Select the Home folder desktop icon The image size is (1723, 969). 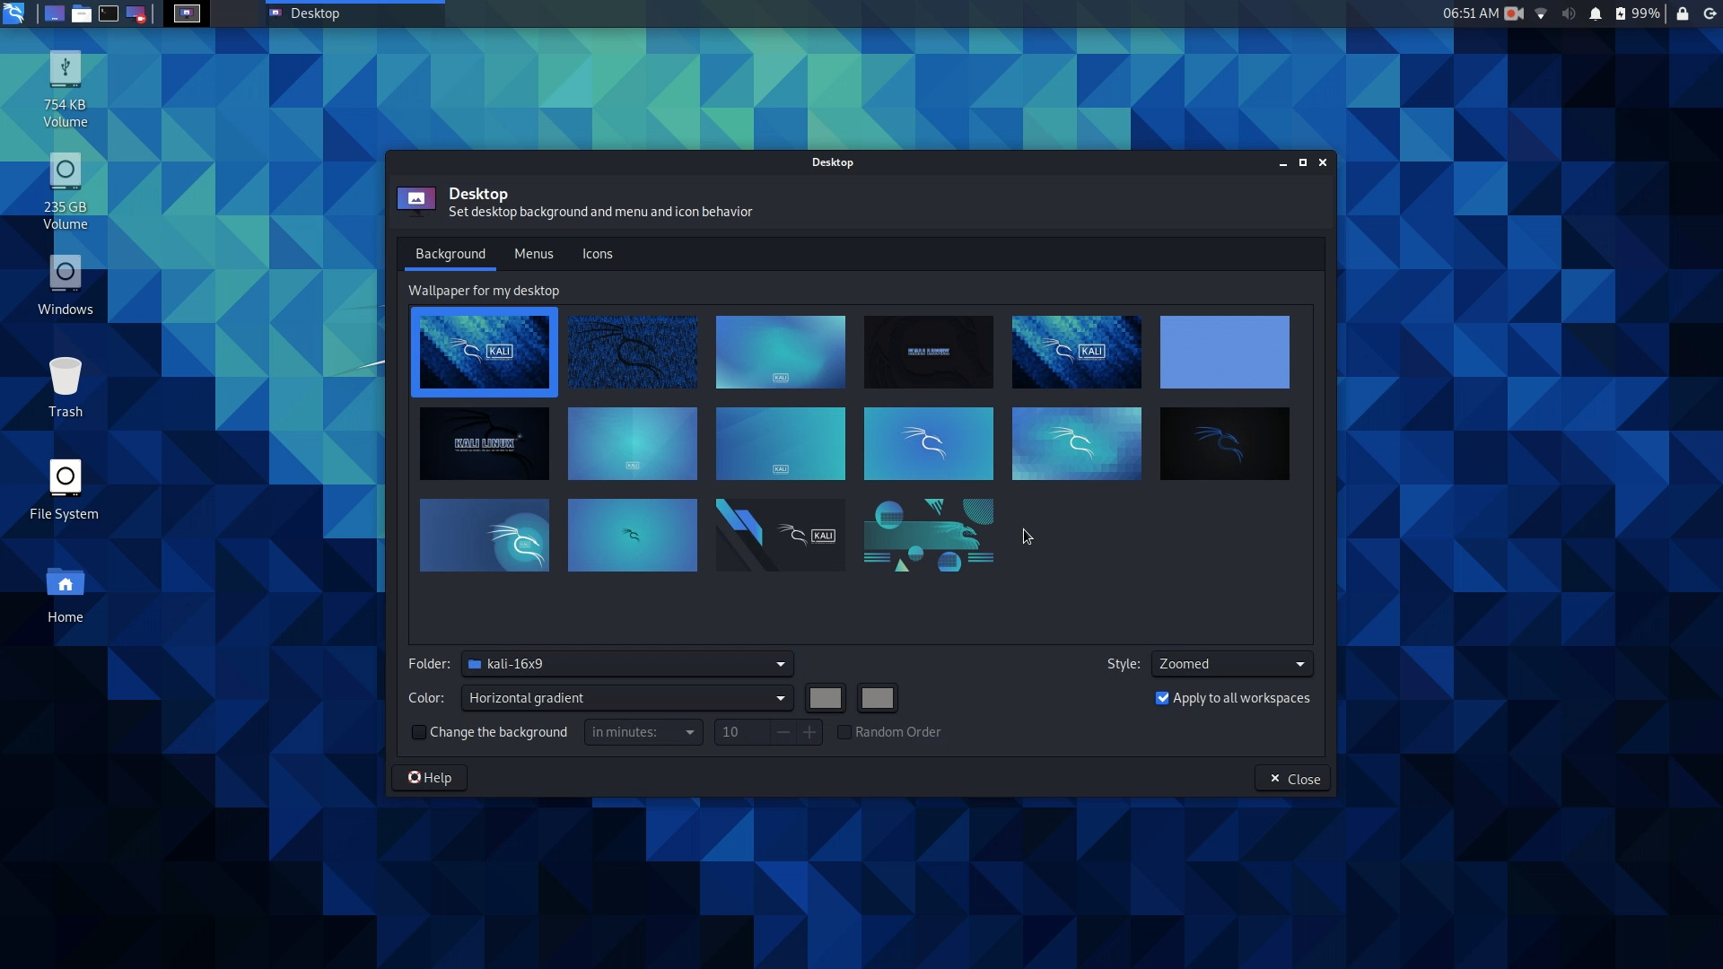65,593
